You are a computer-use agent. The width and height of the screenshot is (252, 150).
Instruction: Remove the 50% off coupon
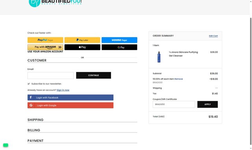coord(178,79)
